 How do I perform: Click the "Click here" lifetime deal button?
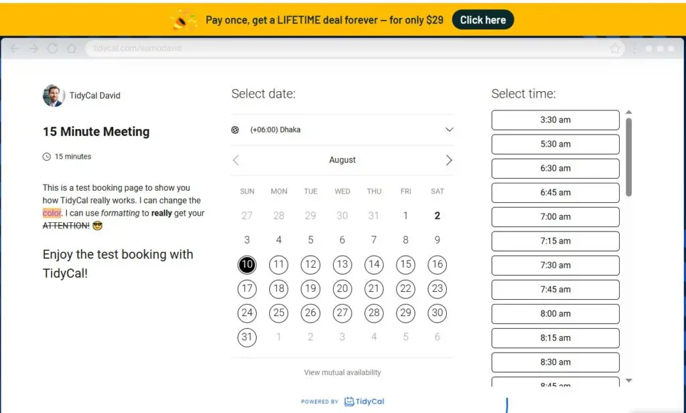482,20
